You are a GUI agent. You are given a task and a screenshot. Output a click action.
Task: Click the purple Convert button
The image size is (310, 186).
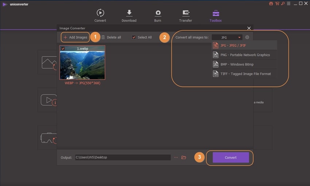230,158
